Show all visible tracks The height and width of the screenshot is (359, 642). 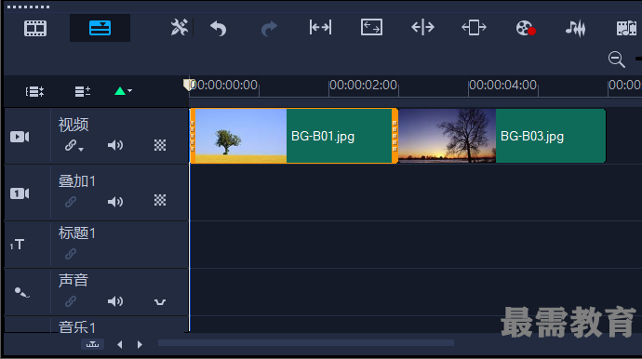(x=34, y=91)
